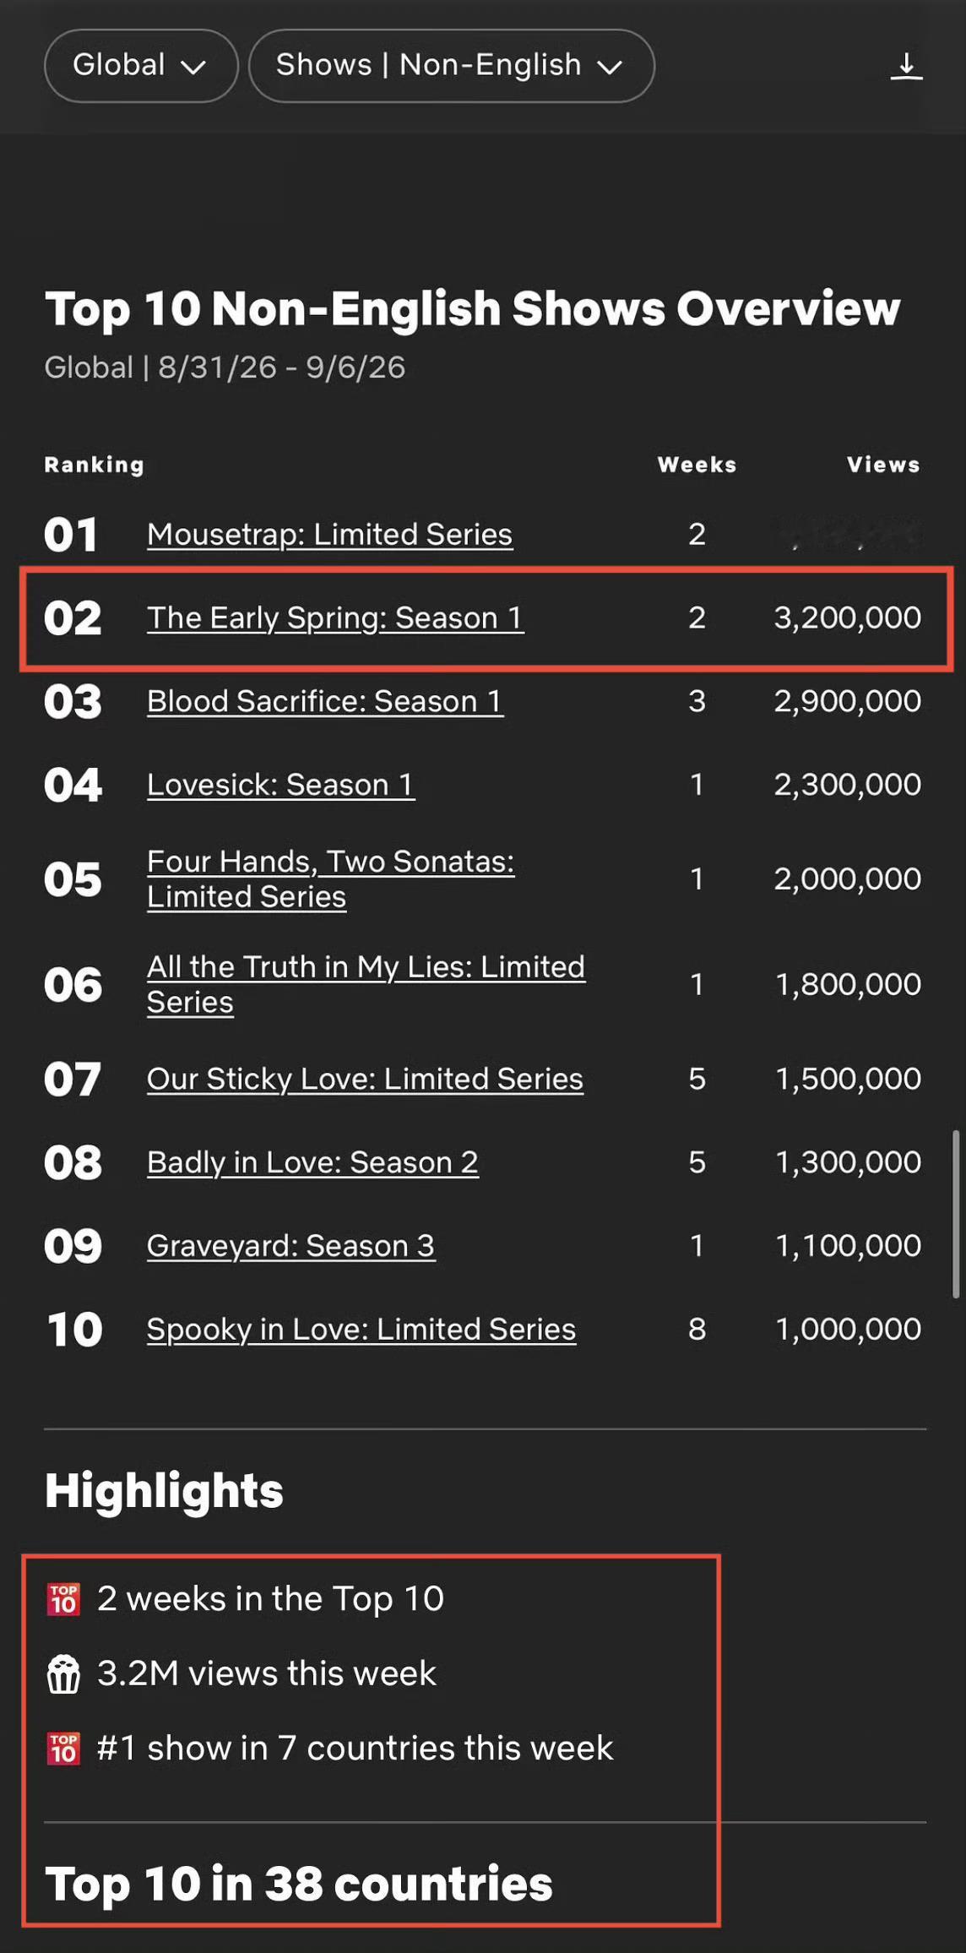
Task: Click the popcorn icon beside 3.2M views
Action: [63, 1673]
